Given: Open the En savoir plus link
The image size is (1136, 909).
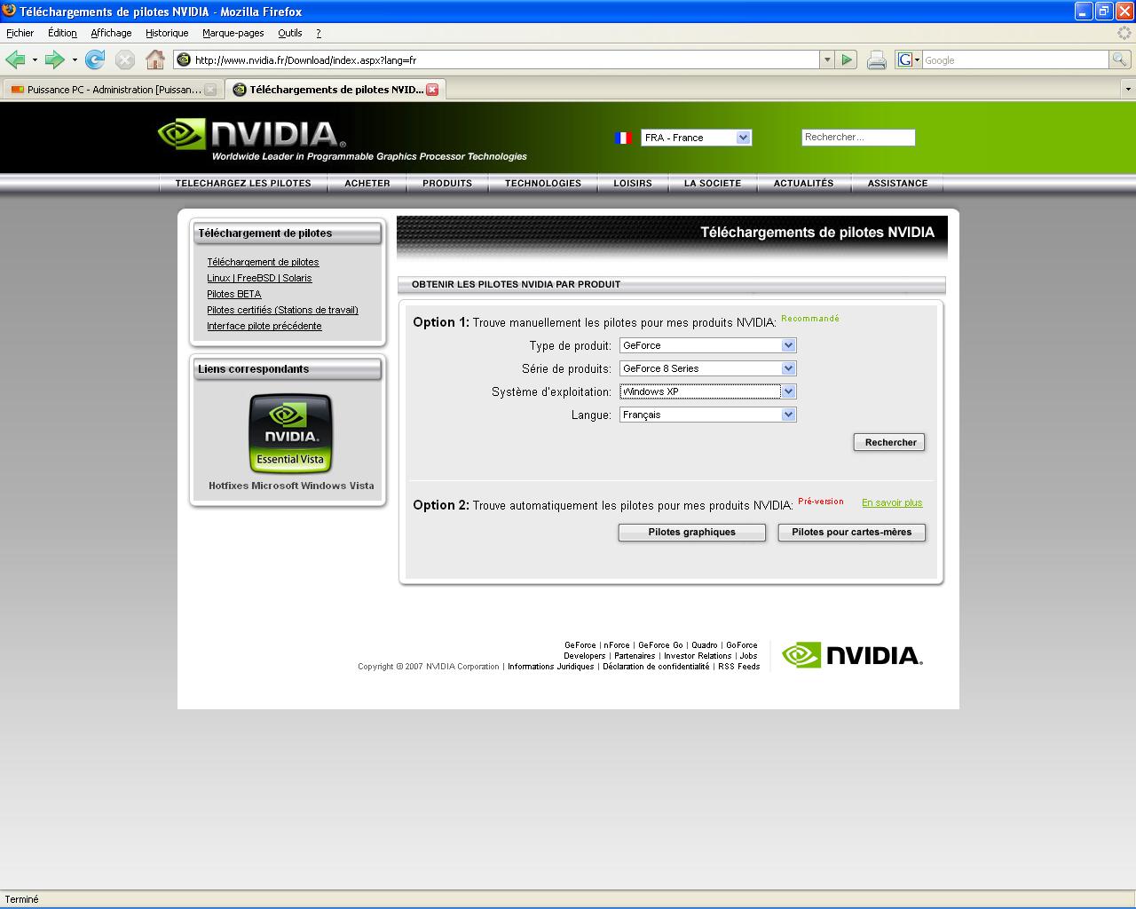Looking at the screenshot, I should coord(892,502).
